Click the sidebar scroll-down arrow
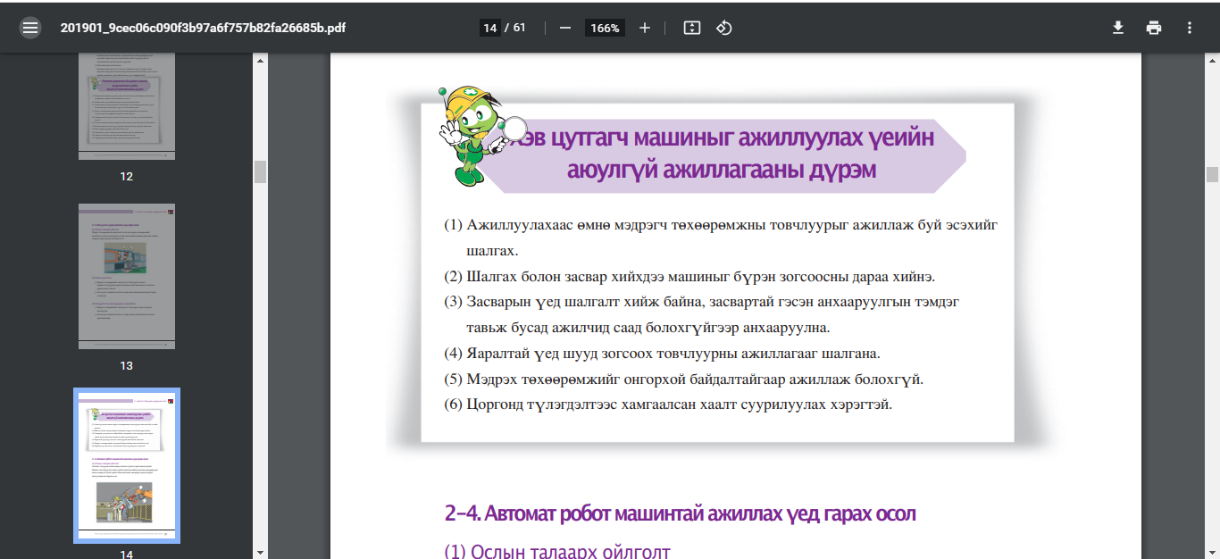Image resolution: width=1220 pixels, height=559 pixels. tap(260, 552)
